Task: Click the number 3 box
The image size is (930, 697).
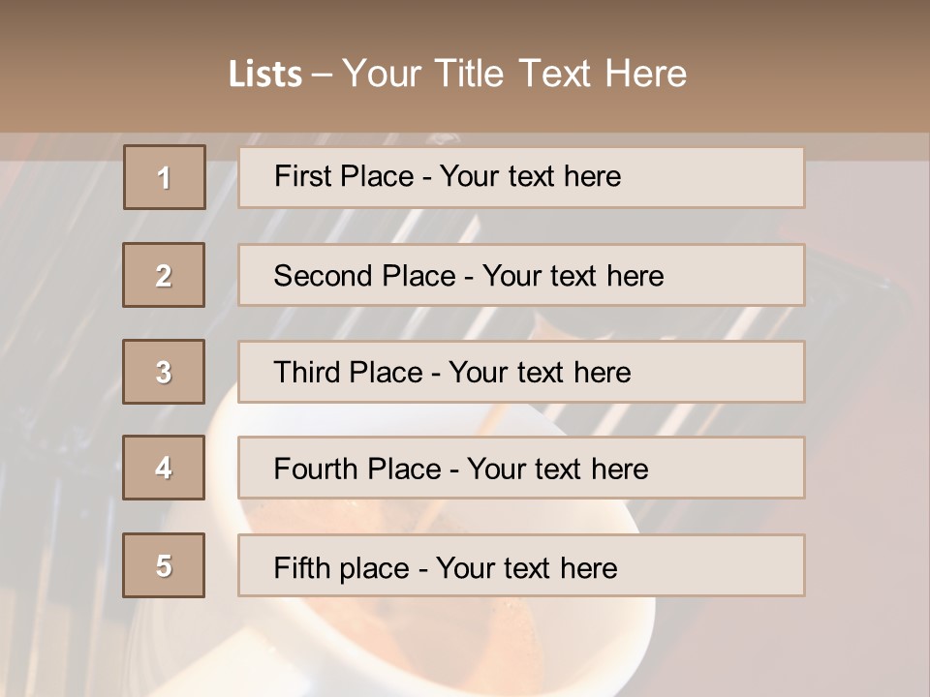Action: tap(164, 372)
